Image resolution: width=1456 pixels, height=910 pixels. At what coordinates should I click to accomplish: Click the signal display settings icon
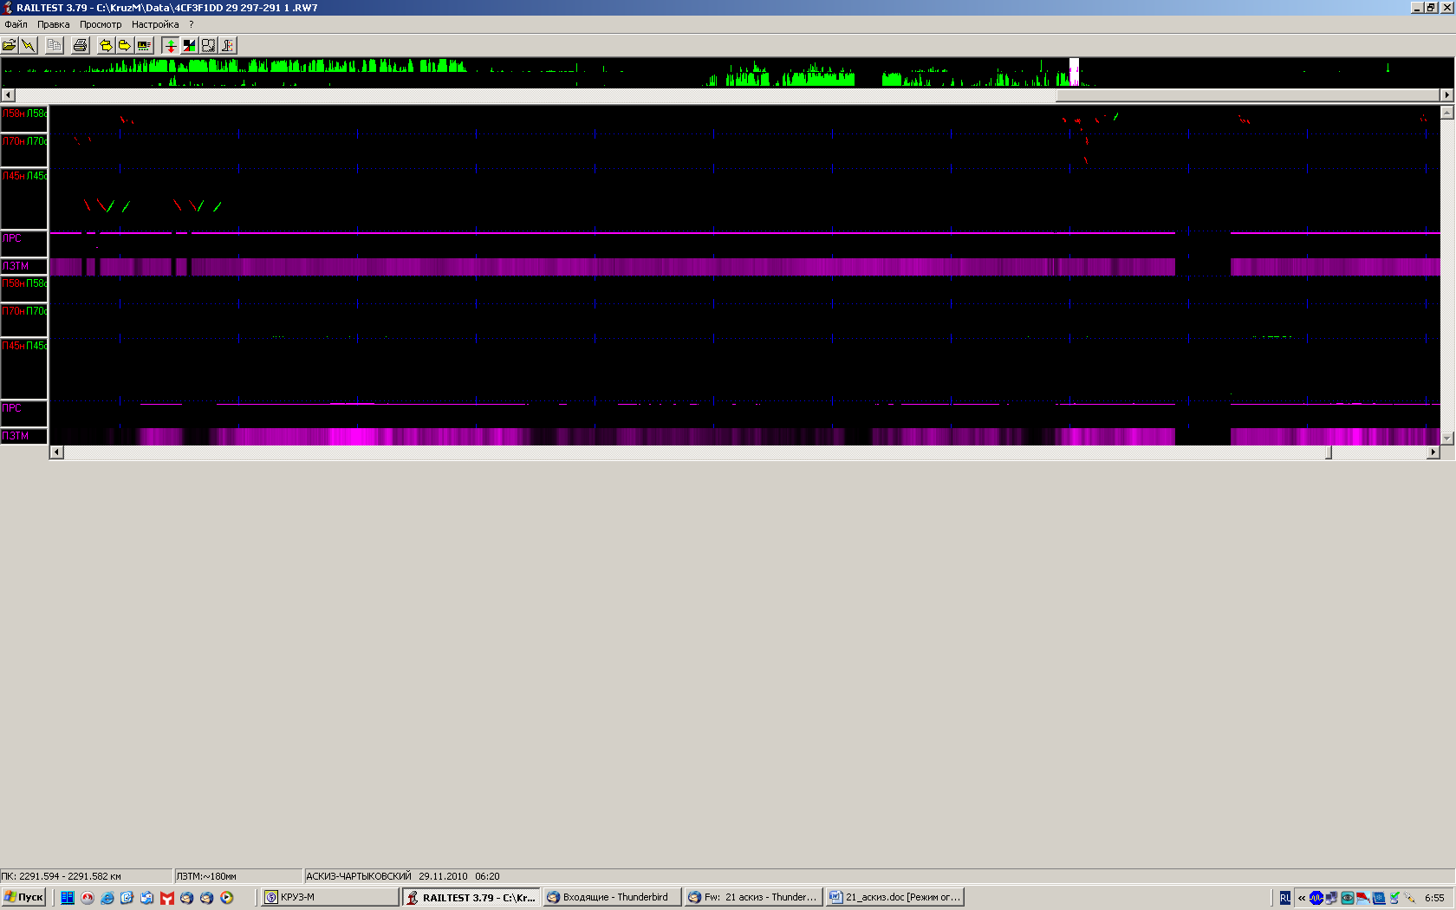[x=144, y=45]
